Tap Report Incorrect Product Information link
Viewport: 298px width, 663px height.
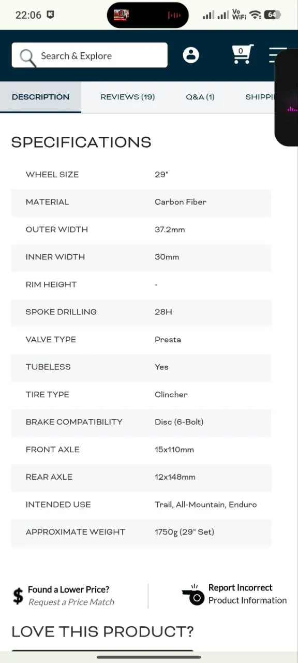247,594
